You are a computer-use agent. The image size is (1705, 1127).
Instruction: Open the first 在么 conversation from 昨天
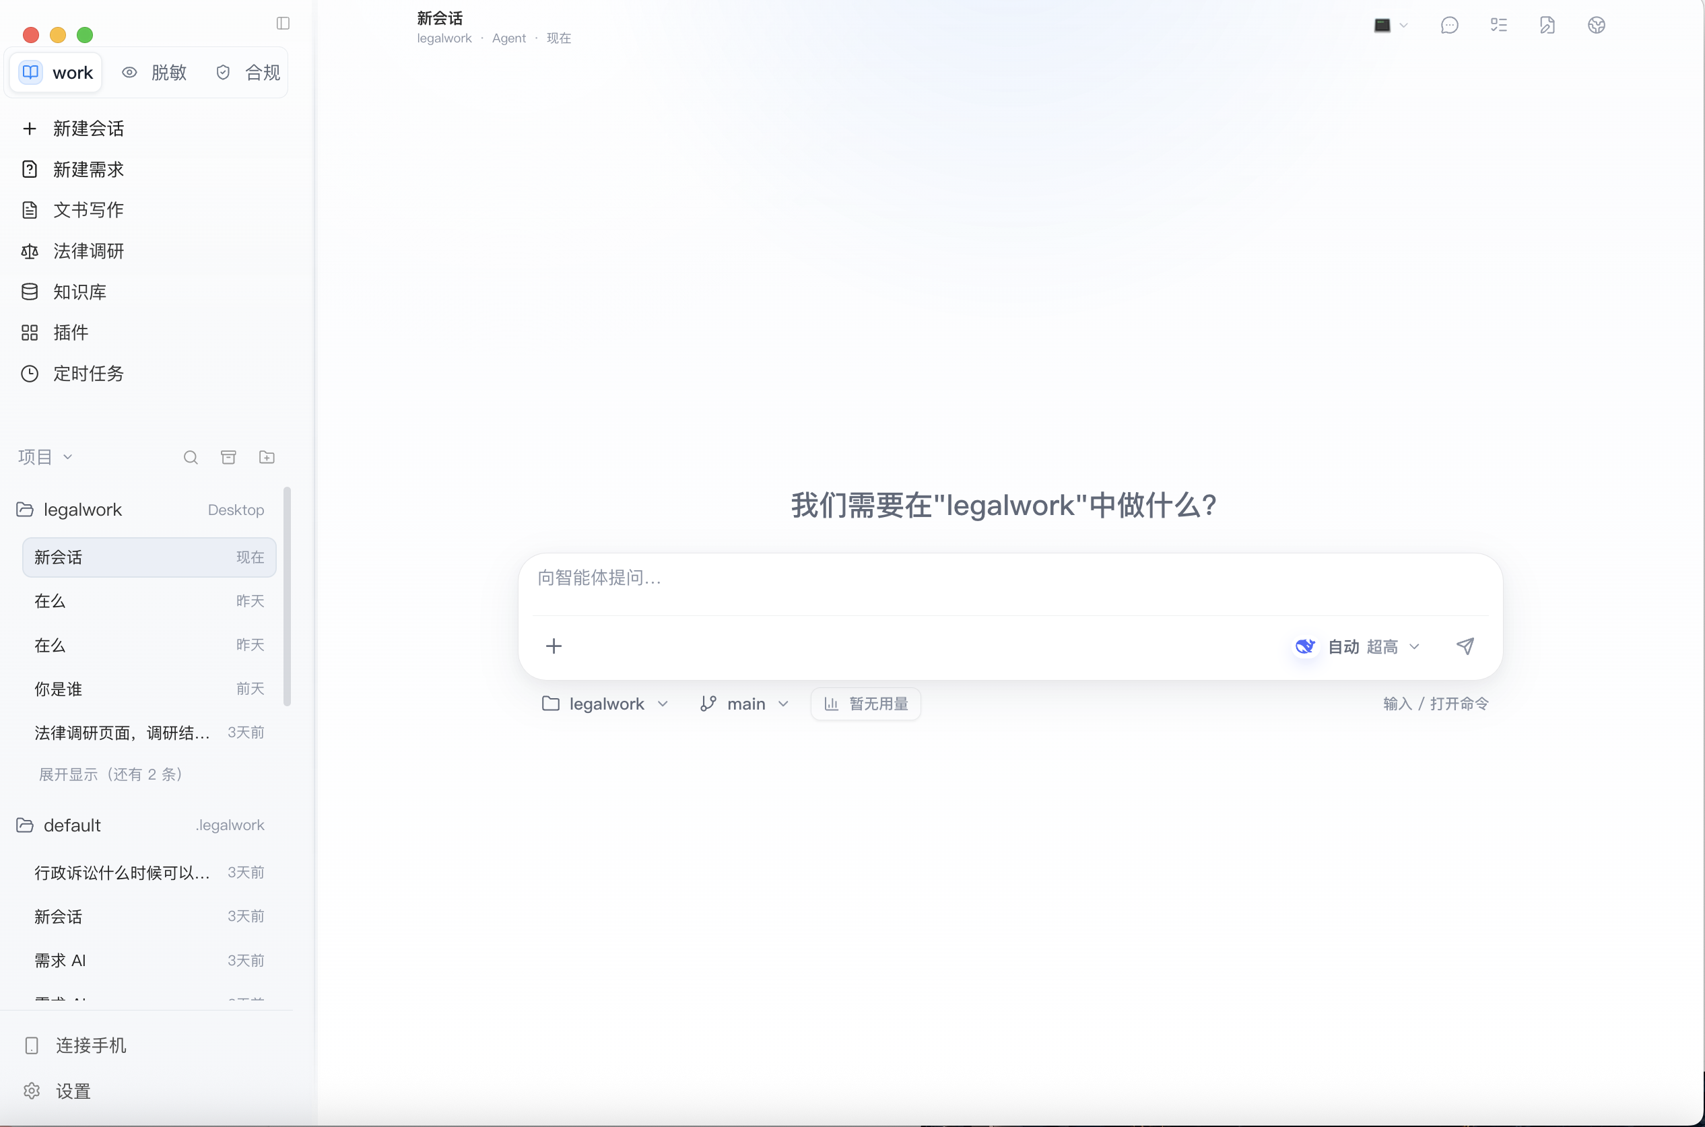click(x=149, y=601)
